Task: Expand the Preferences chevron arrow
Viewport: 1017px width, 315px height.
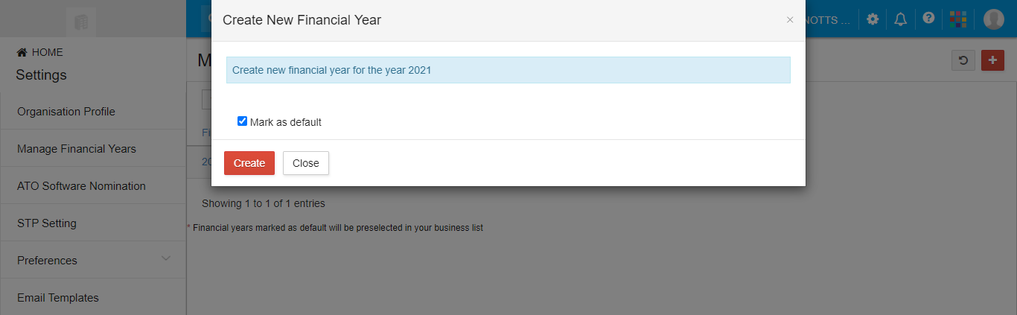Action: coord(166,258)
